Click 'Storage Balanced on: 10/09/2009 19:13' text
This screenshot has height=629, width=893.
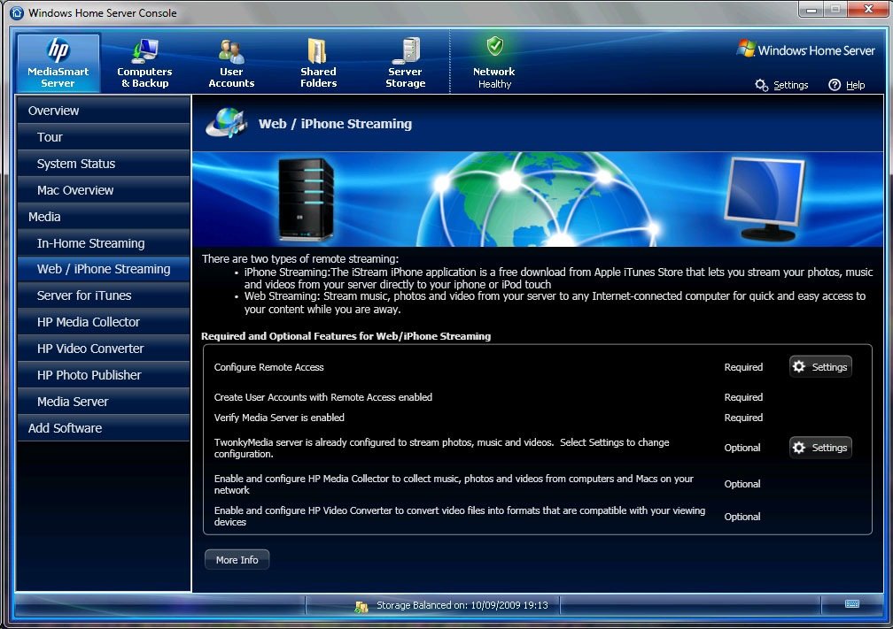tap(462, 605)
